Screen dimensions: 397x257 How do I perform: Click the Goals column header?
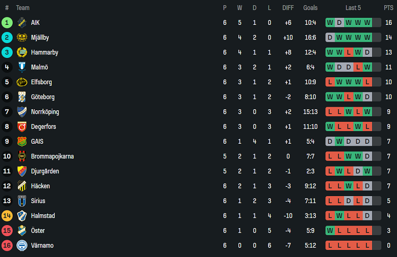coord(310,8)
